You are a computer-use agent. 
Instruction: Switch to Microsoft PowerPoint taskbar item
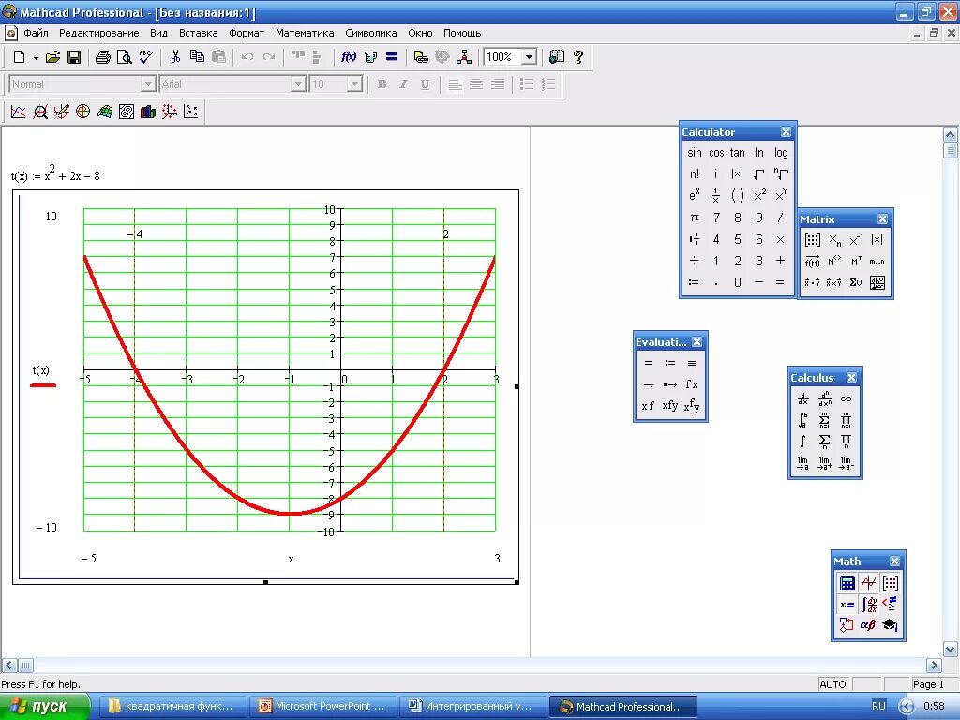pyautogui.click(x=323, y=707)
